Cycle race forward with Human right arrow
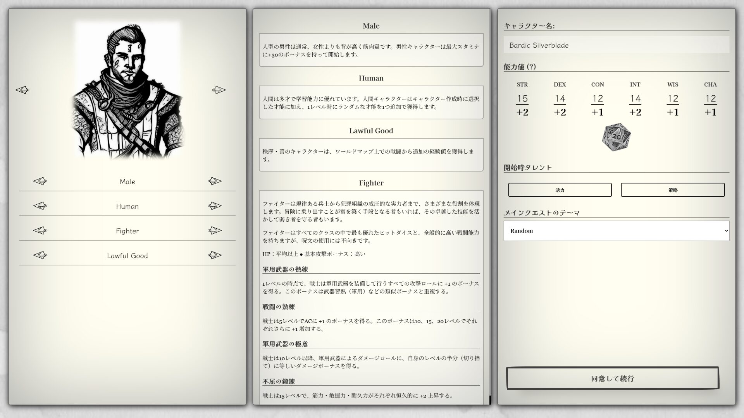This screenshot has width=744, height=418. pyautogui.click(x=214, y=206)
